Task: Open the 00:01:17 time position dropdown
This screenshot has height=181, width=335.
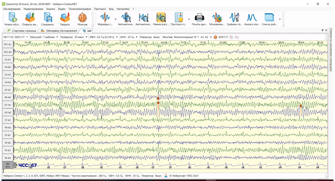Action: pyautogui.click(x=27, y=37)
